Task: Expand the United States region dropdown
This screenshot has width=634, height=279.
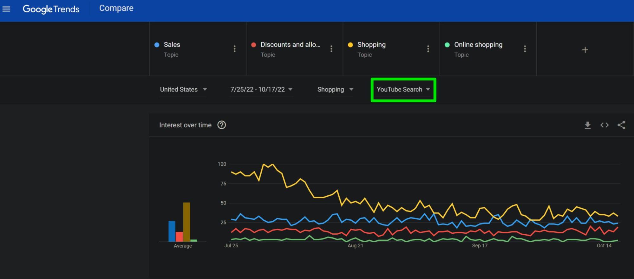Action: click(x=183, y=90)
